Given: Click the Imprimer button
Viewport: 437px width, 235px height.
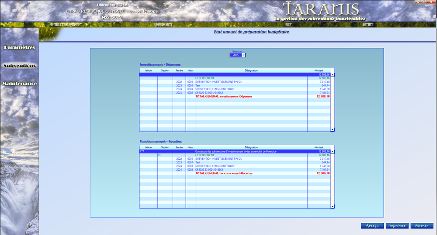Looking at the screenshot, I should pos(397,226).
